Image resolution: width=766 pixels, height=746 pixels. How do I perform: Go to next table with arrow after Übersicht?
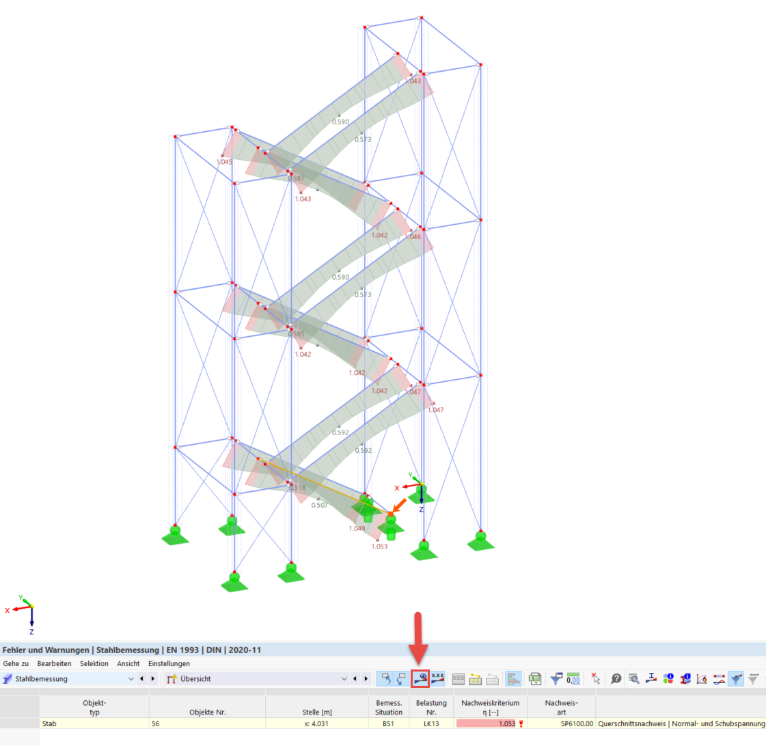coord(366,678)
